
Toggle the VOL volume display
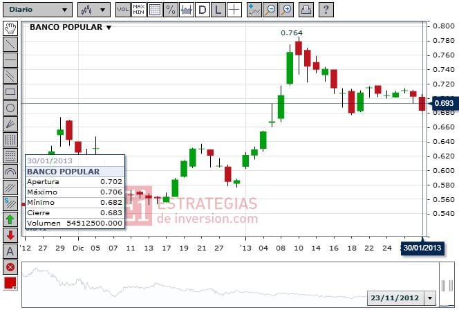[x=122, y=10]
